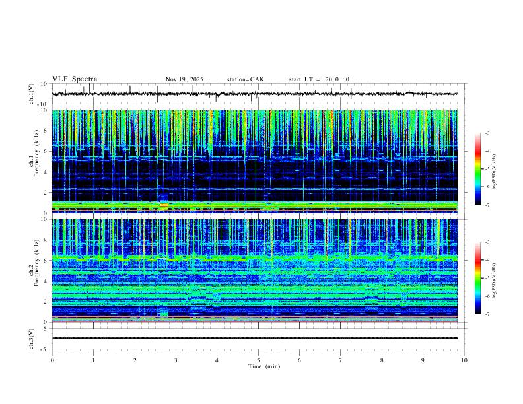The width and height of the screenshot is (523, 404).
Task: Click the ch.2 spectrogram color bar
Action: (477, 278)
